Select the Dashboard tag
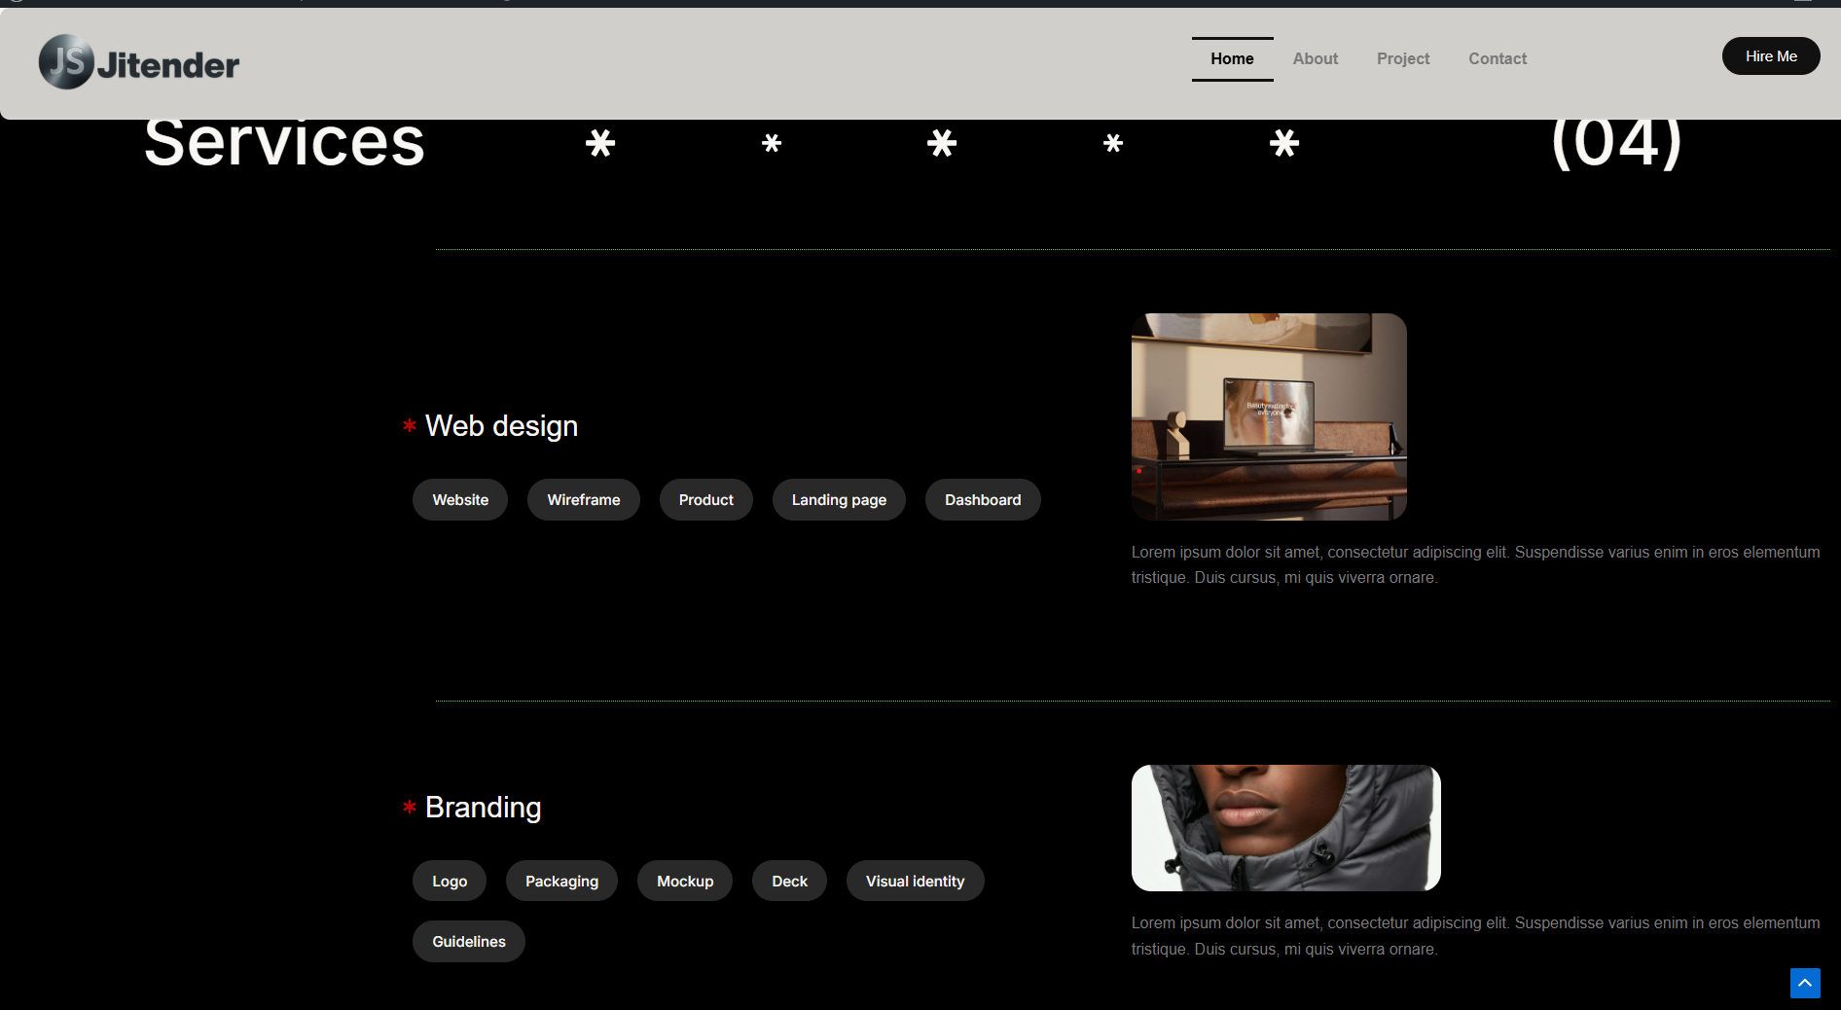 pos(983,500)
